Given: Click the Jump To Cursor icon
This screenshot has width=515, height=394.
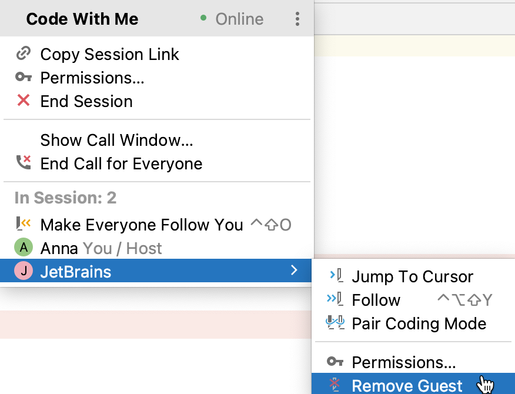Looking at the screenshot, I should [x=336, y=276].
